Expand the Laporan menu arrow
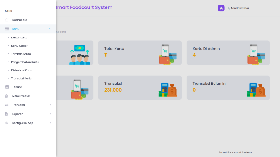 point(50,114)
